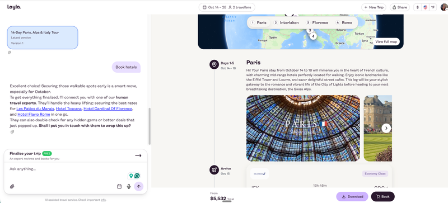Click the Oct 14 – 18 date label
This screenshot has width=448, height=203.
pos(228,68)
